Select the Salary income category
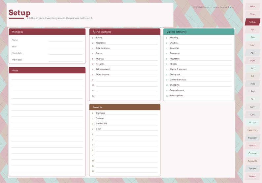 click(x=125, y=38)
